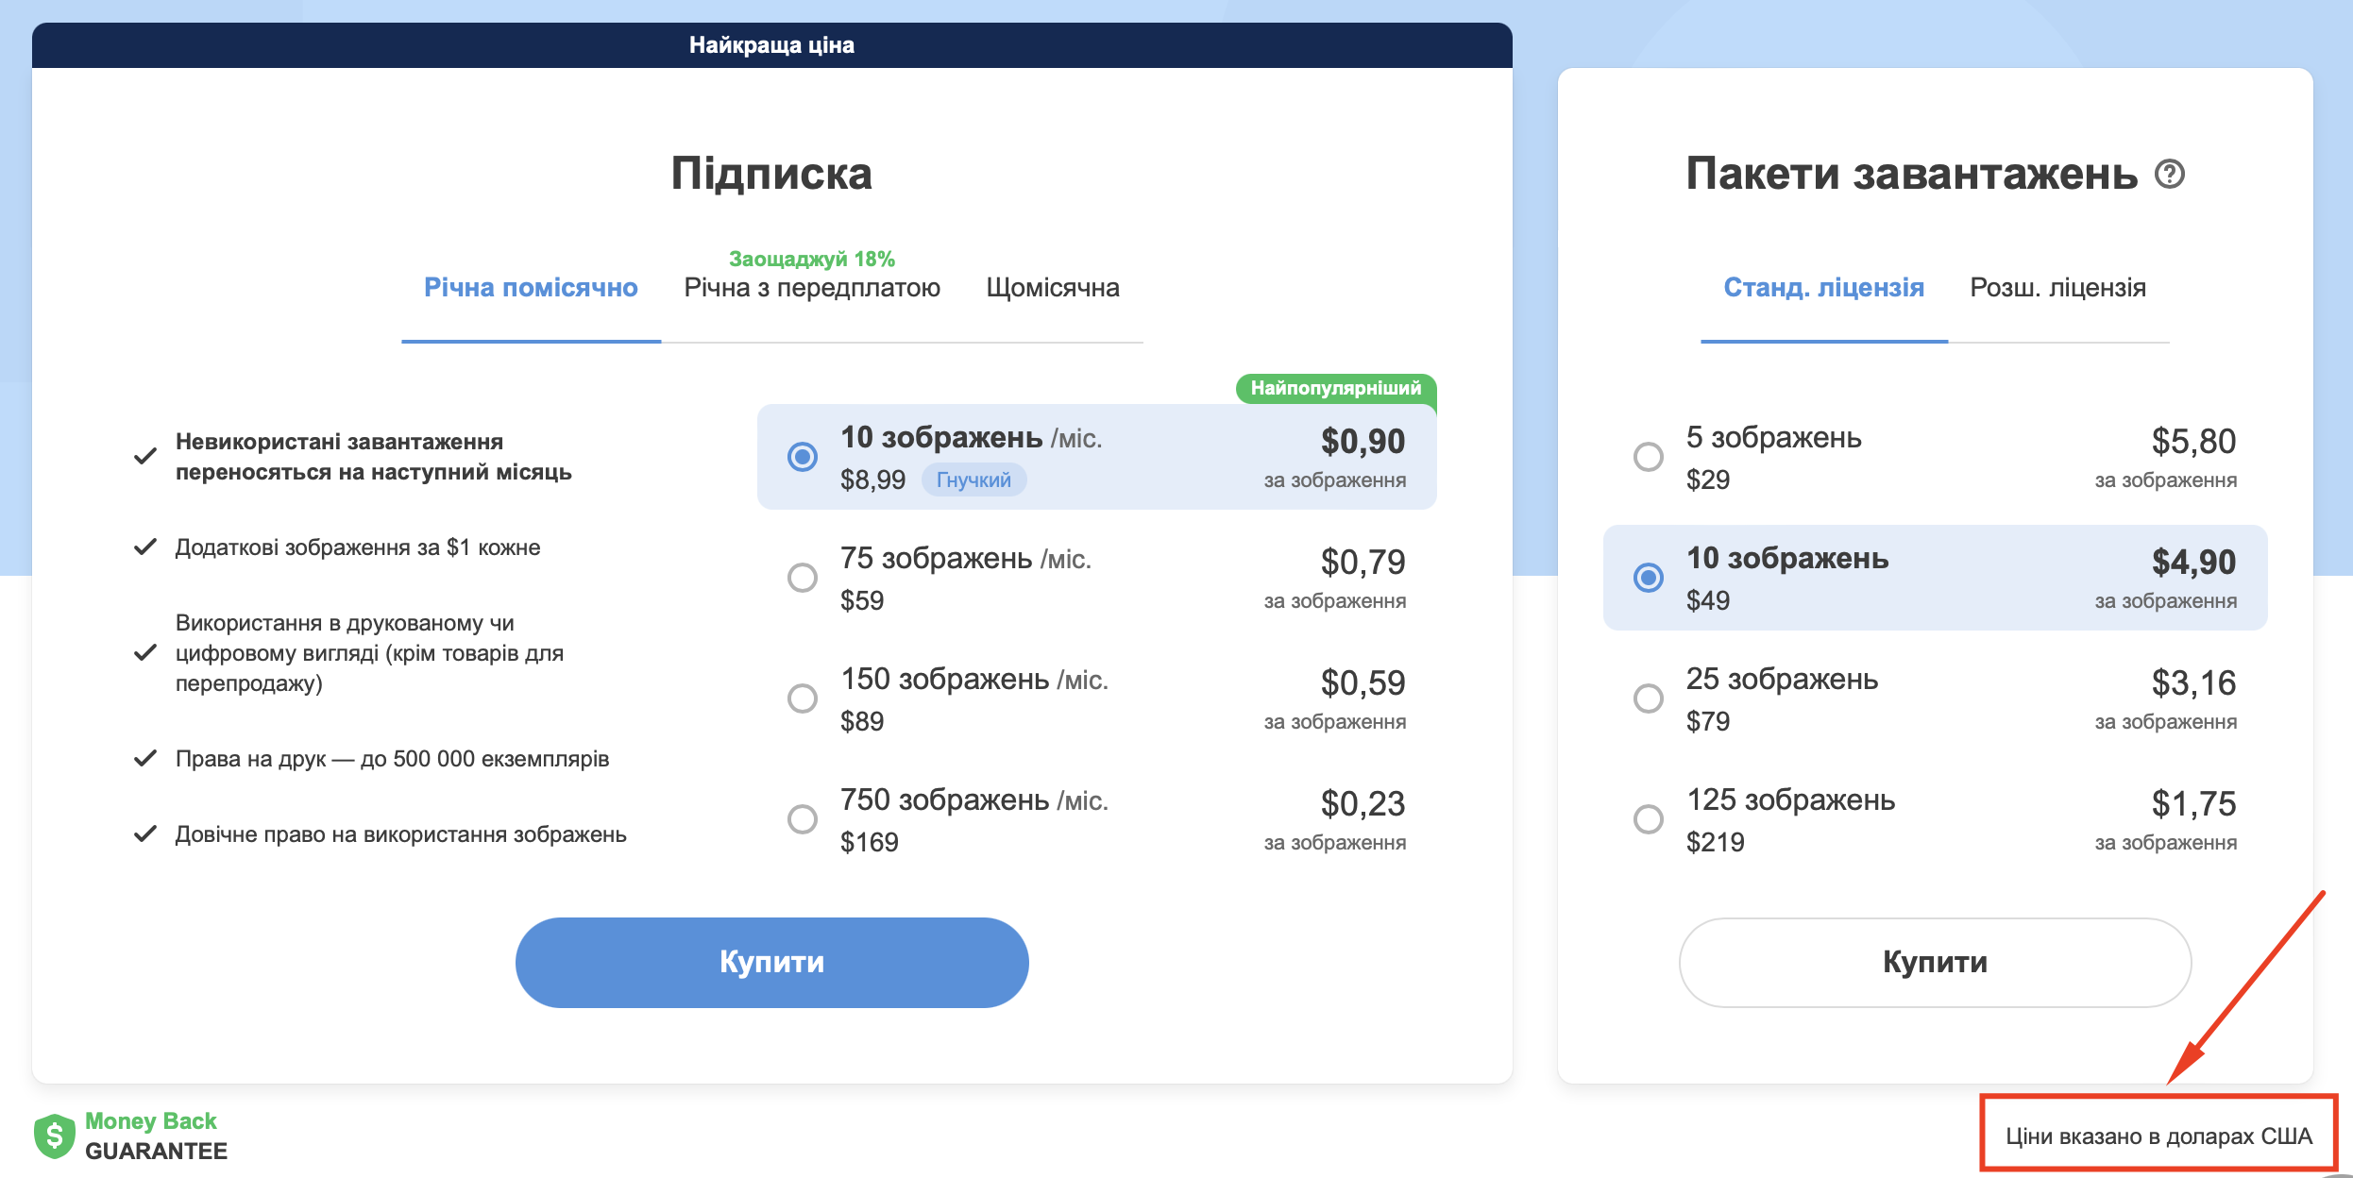
Task: Click the Підписка heading
Action: [x=771, y=174]
